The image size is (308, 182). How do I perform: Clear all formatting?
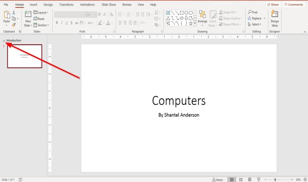111,14
